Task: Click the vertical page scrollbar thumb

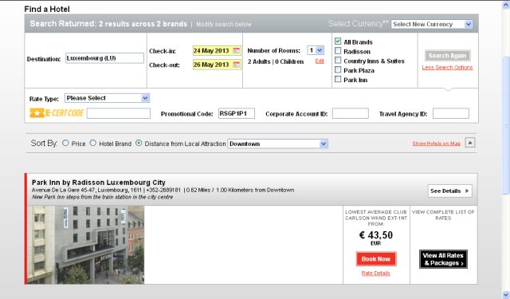Action: [x=506, y=125]
